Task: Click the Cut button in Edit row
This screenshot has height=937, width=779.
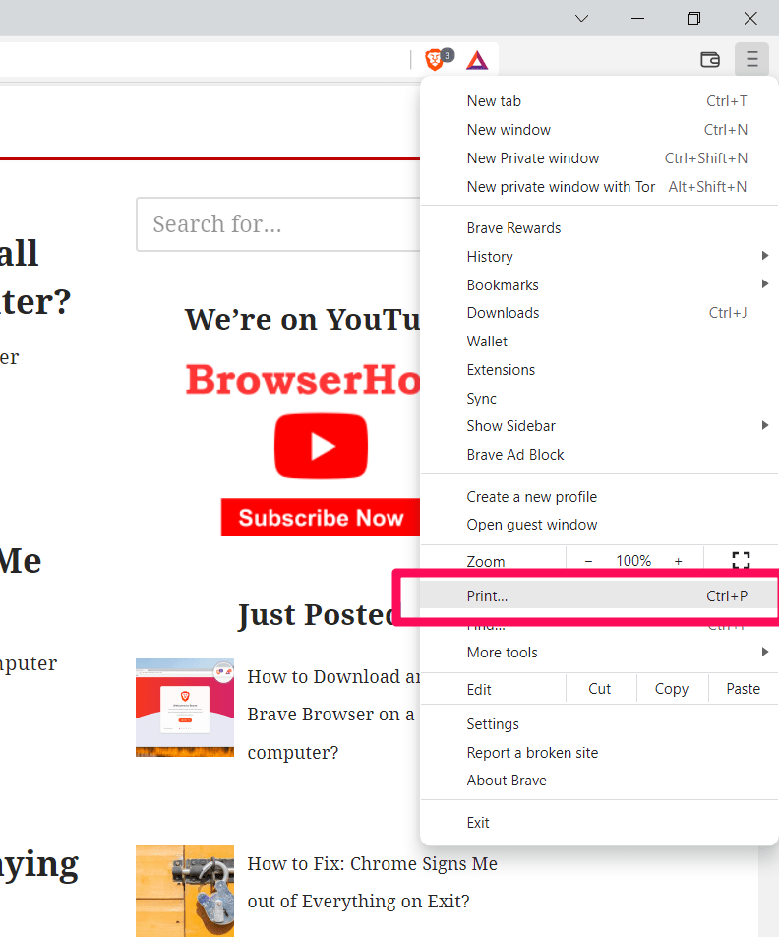Action: pos(600,689)
